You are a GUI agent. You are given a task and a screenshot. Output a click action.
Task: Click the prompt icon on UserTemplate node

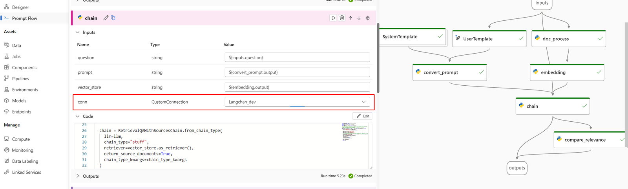coord(458,38)
